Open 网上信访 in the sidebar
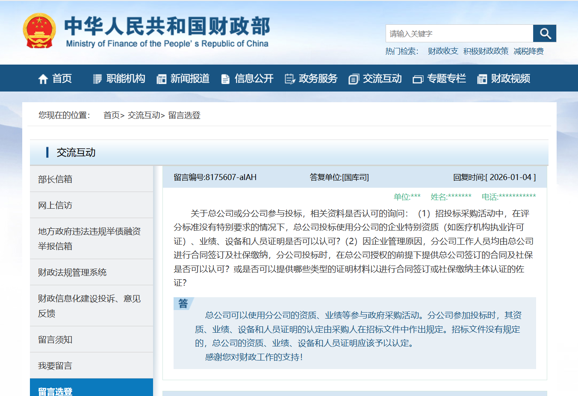 91,205
